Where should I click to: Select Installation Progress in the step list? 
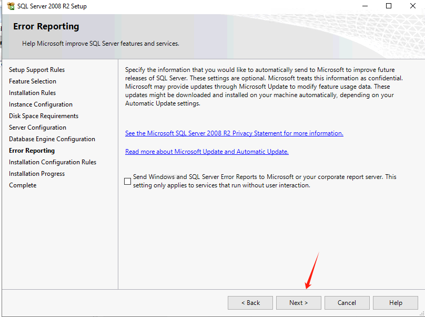click(x=37, y=174)
